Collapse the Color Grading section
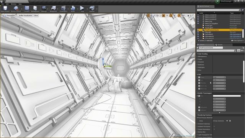The width and height of the screenshot is (245, 138). pyautogui.click(x=197, y=54)
